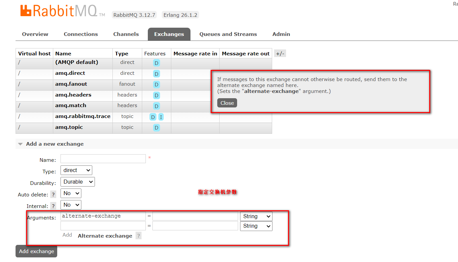Close the alternate-exchange help popup

tap(227, 103)
